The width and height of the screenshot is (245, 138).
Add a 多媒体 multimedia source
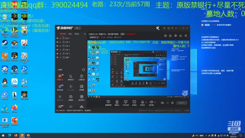click(134, 103)
